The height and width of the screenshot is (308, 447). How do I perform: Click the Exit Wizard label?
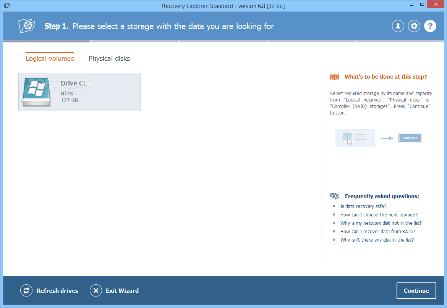pos(122,291)
